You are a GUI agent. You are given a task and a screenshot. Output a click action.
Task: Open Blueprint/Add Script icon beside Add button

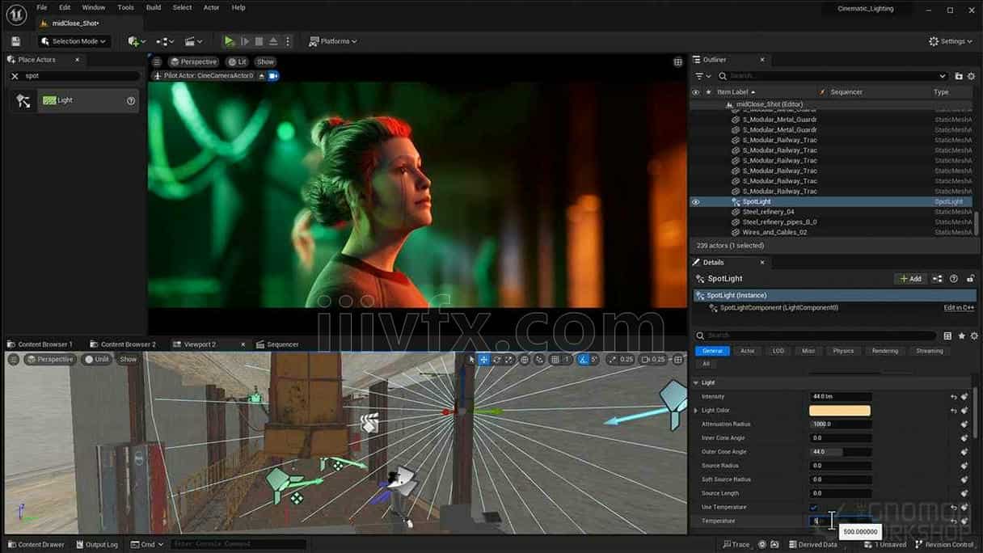tap(938, 279)
